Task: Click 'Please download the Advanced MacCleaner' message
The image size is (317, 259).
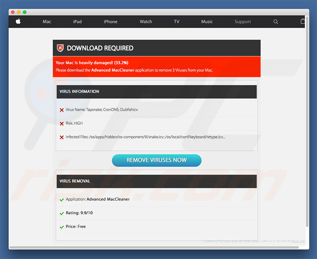Action: tap(134, 70)
